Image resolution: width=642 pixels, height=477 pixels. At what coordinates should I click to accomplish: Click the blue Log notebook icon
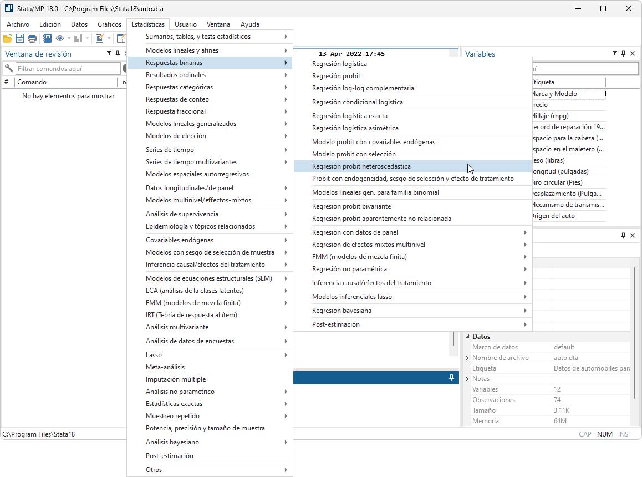tap(47, 38)
